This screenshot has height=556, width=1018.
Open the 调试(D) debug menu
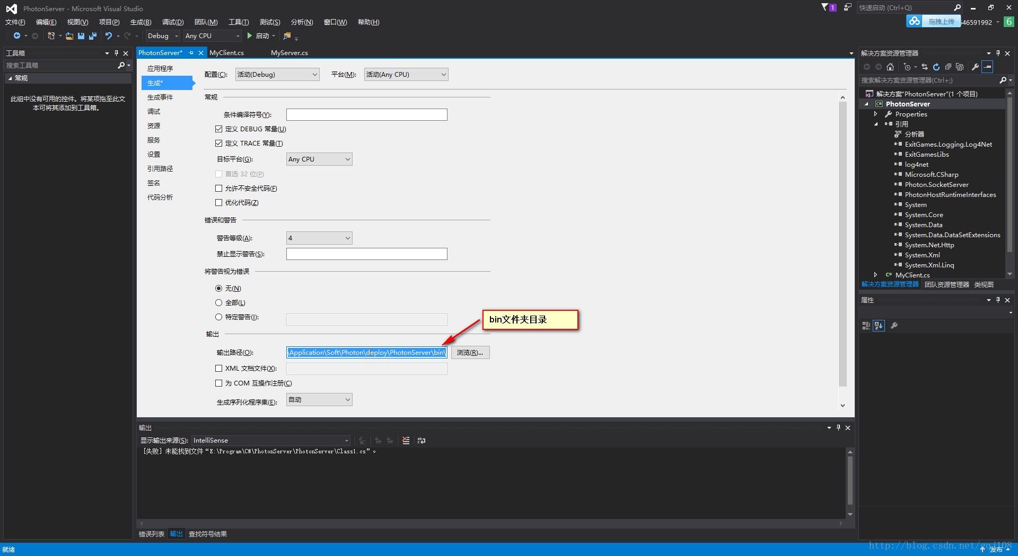point(173,22)
